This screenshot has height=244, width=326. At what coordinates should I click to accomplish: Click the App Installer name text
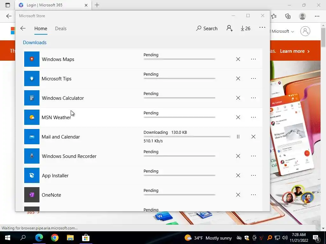pos(55,176)
